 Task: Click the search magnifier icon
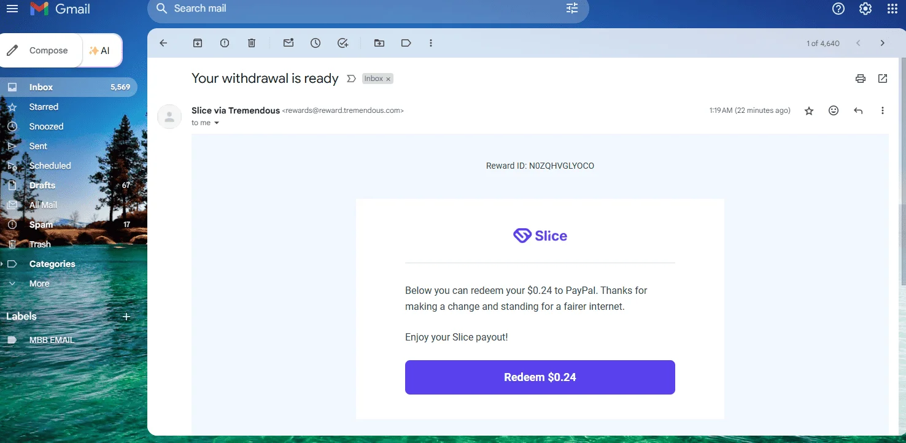[x=161, y=9]
